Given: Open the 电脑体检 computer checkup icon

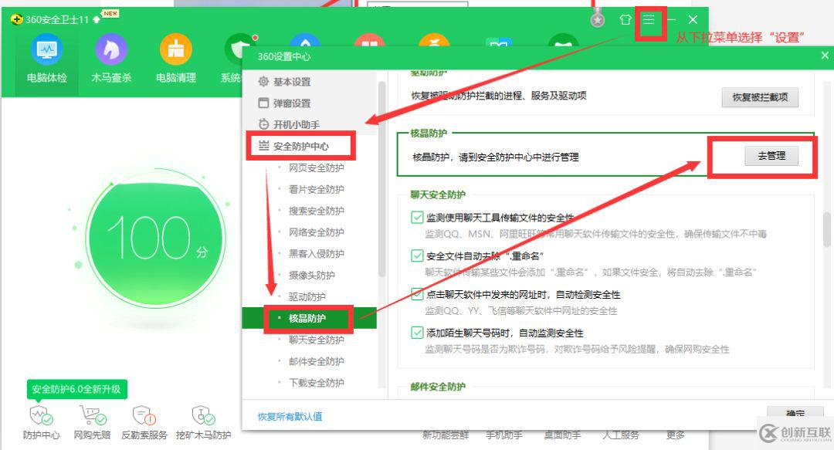Looking at the screenshot, I should (x=47, y=59).
